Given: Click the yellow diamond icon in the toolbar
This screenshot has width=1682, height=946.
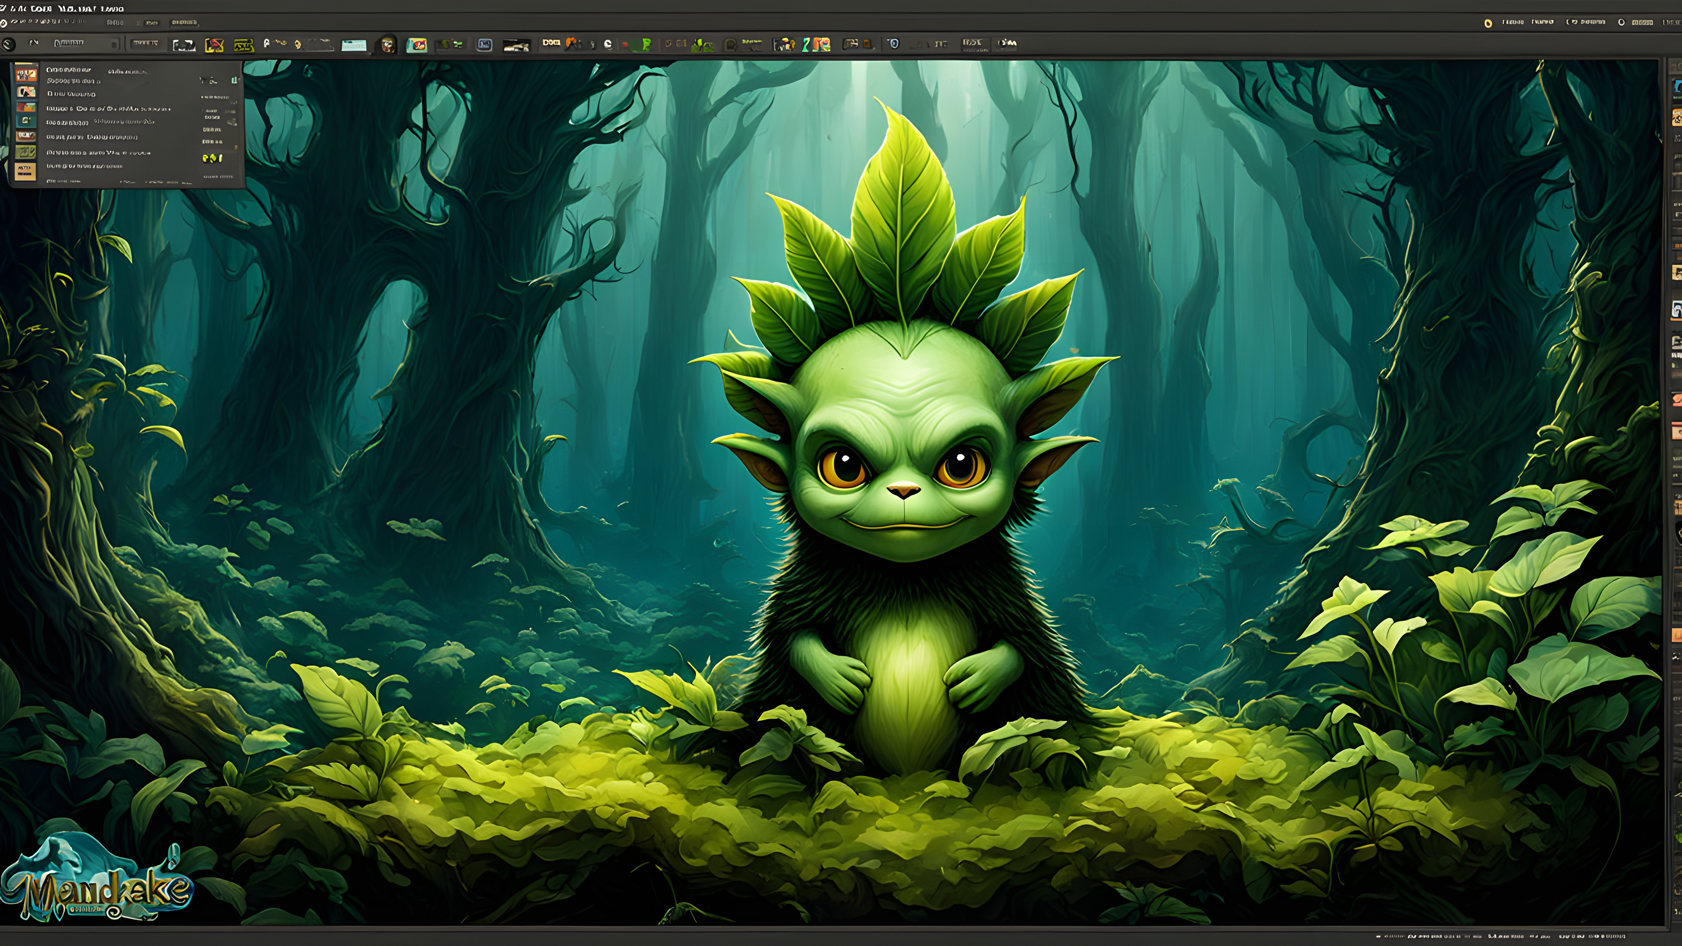Looking at the screenshot, I should (298, 45).
